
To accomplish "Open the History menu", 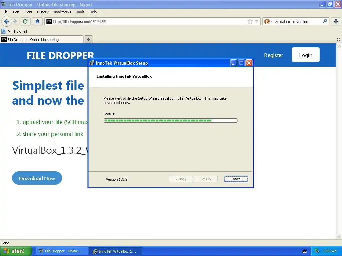I will pyautogui.click(x=42, y=12).
